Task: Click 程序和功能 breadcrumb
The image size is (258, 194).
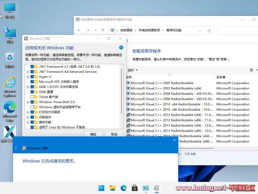Action: click(174, 30)
